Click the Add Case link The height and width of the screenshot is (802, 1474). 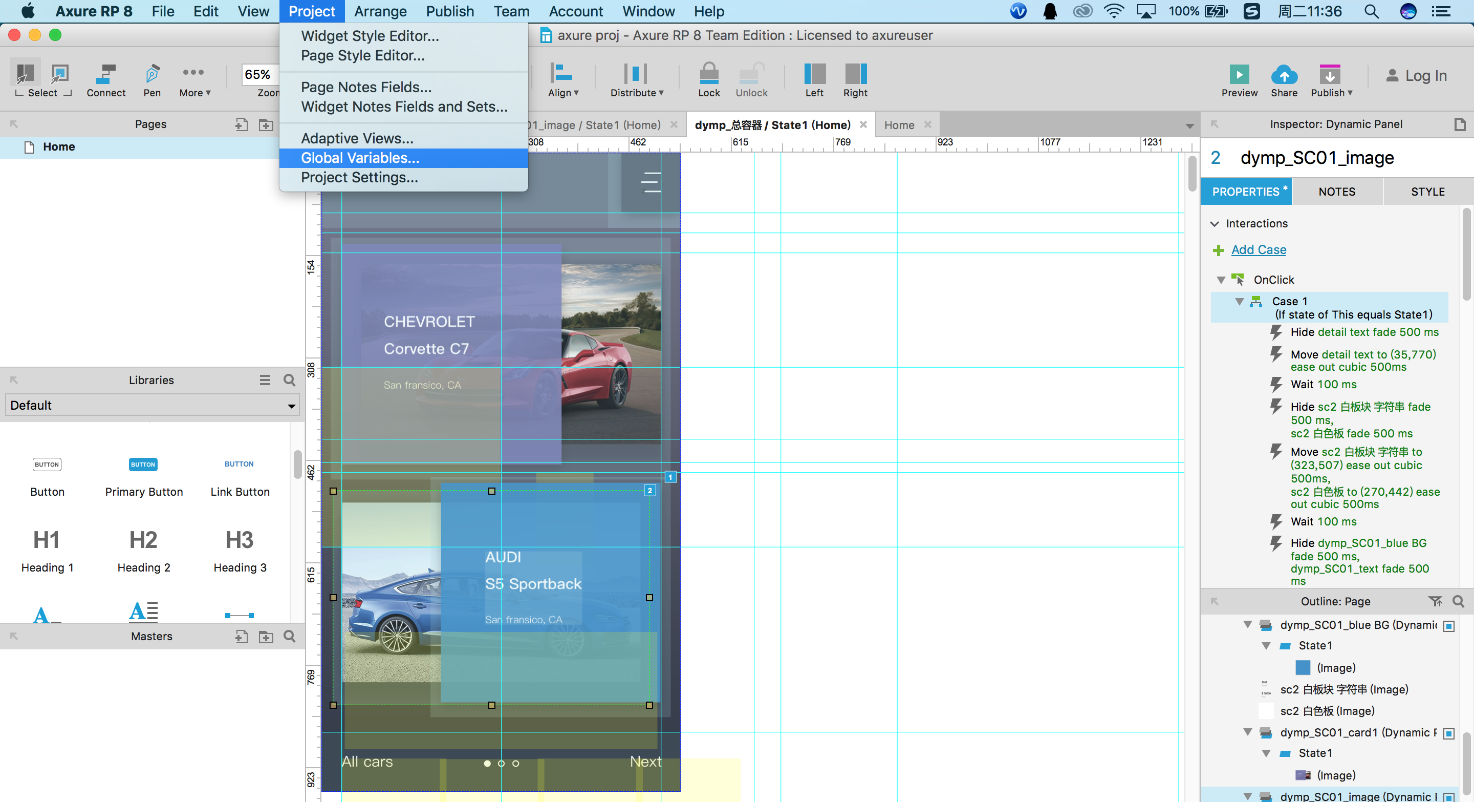(1259, 249)
